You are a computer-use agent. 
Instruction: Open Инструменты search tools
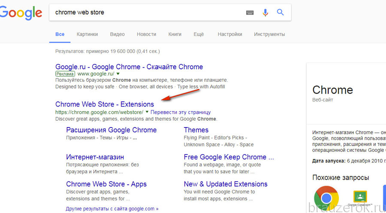tap(270, 34)
